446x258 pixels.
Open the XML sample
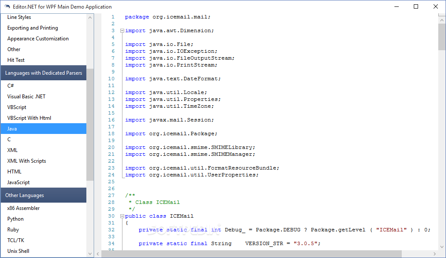(43, 150)
